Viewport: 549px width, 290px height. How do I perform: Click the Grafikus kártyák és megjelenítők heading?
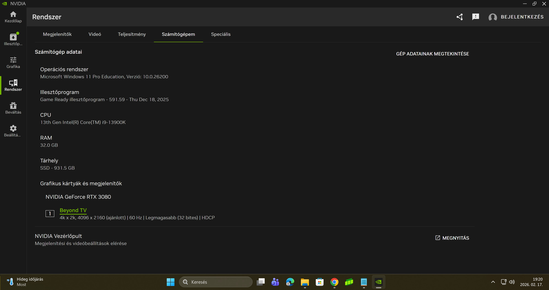pyautogui.click(x=81, y=184)
